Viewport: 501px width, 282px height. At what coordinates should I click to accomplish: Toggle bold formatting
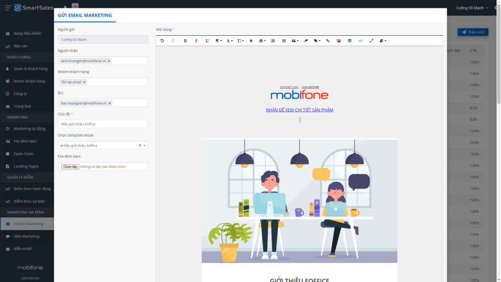click(185, 41)
